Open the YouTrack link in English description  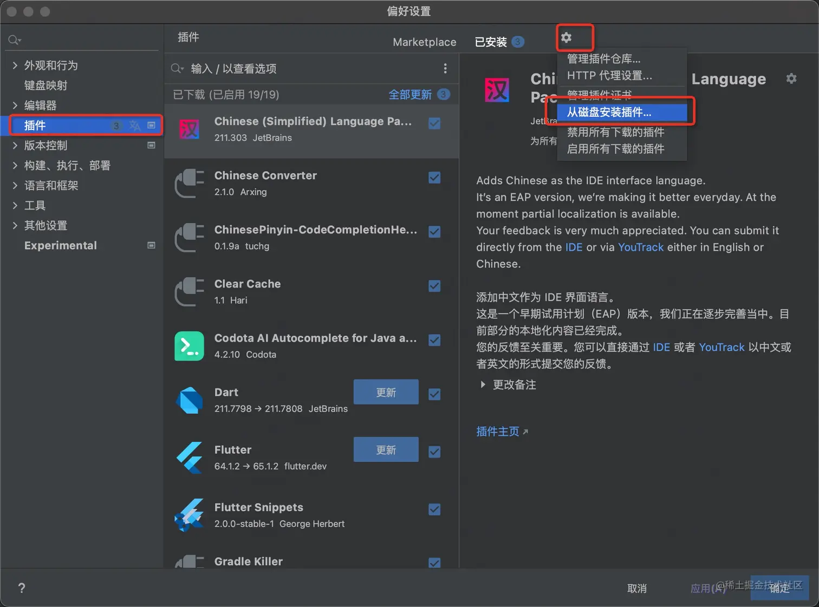tap(641, 247)
